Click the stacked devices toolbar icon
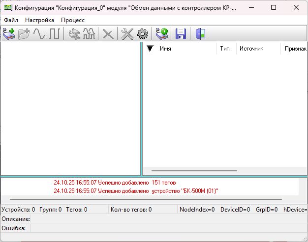Viewport: 308px width, 242px height. click(x=74, y=34)
